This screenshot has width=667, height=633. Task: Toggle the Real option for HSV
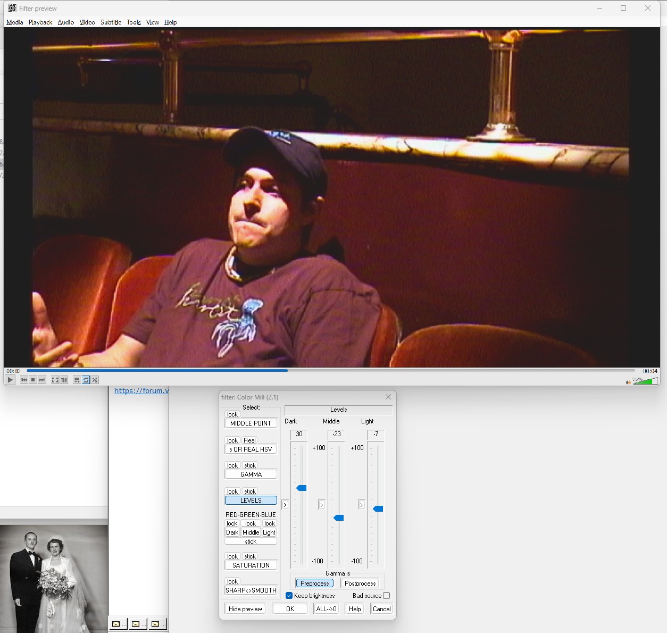[249, 440]
